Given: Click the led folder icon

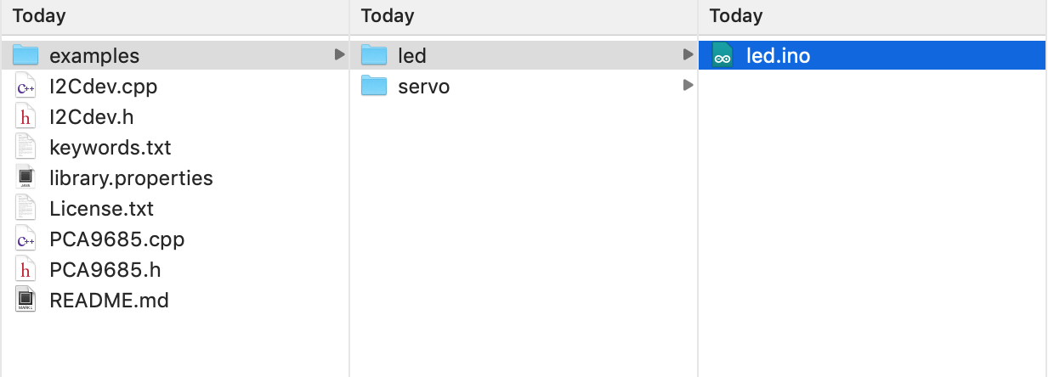Looking at the screenshot, I should pos(374,56).
